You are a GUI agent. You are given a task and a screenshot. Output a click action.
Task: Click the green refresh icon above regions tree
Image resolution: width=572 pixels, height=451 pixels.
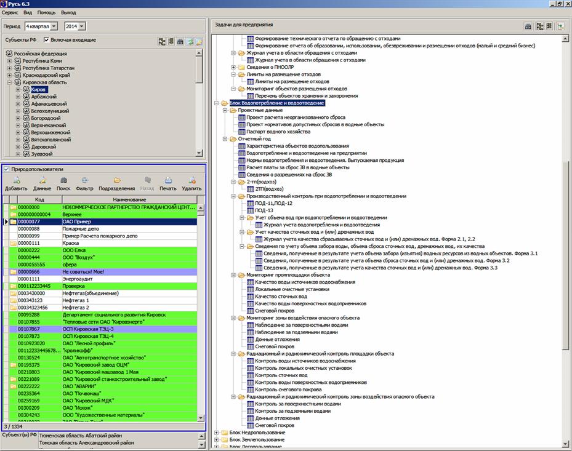191,41
